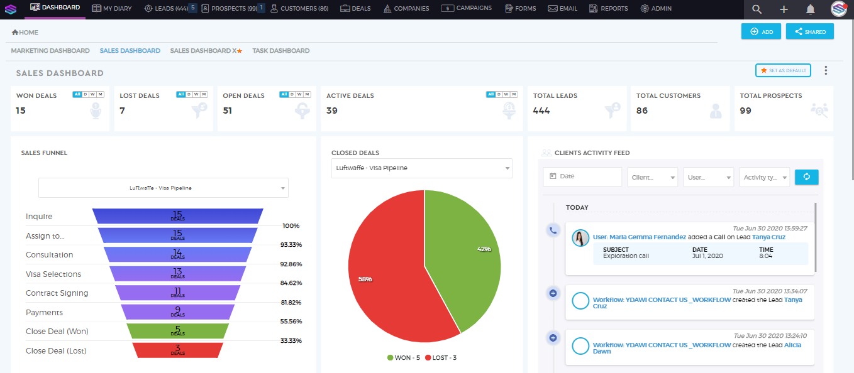Screen dimensions: 854x373
Task: Open the three-dot dashboard options menu
Action: 826,70
